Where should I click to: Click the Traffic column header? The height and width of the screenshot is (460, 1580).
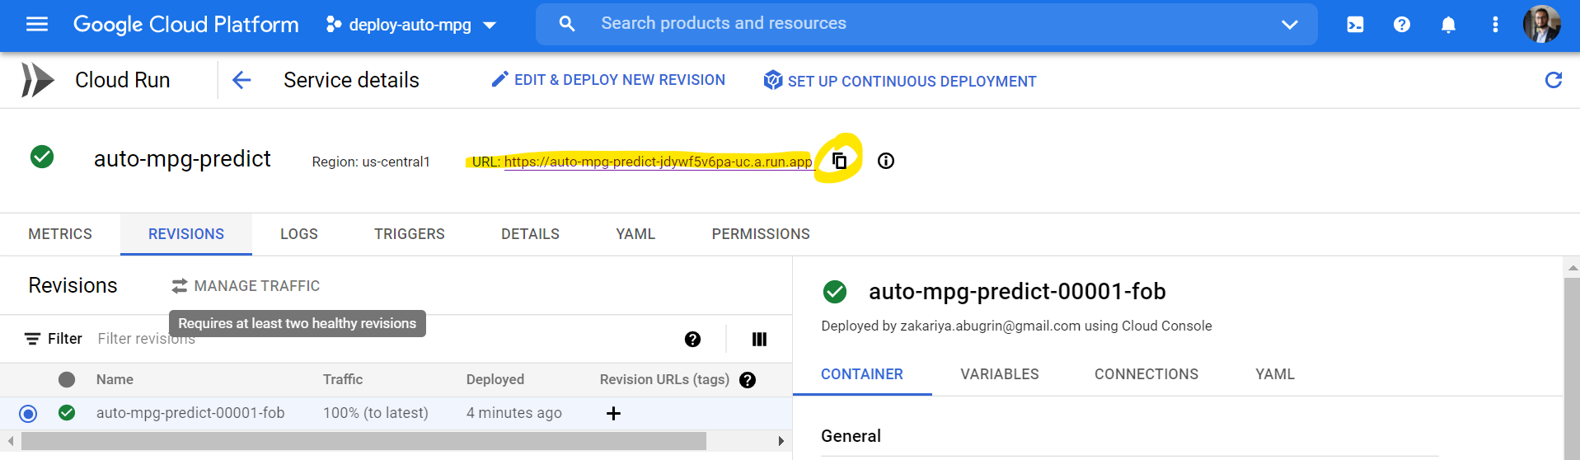(x=343, y=379)
